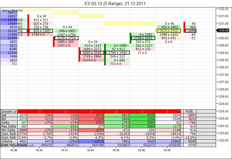The height and width of the screenshot is (159, 232).
Task: Select footprint cell 2135 x 1714
Action: tap(67, 38)
